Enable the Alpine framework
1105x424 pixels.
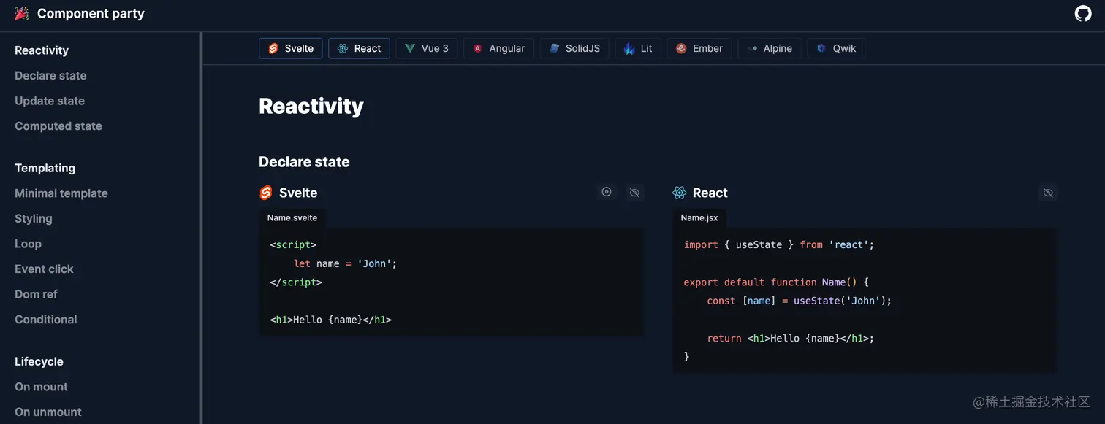770,48
